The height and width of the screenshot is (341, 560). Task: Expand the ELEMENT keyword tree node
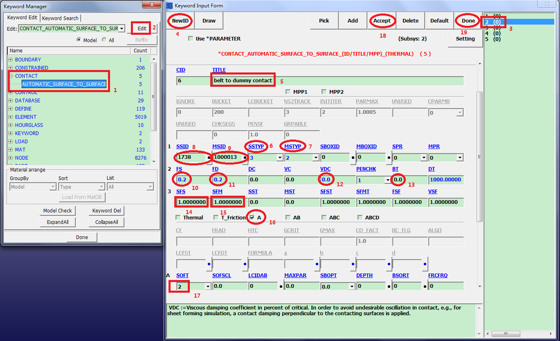pos(11,117)
